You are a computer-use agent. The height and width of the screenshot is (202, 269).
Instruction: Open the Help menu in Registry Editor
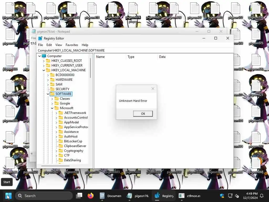[x=85, y=45]
